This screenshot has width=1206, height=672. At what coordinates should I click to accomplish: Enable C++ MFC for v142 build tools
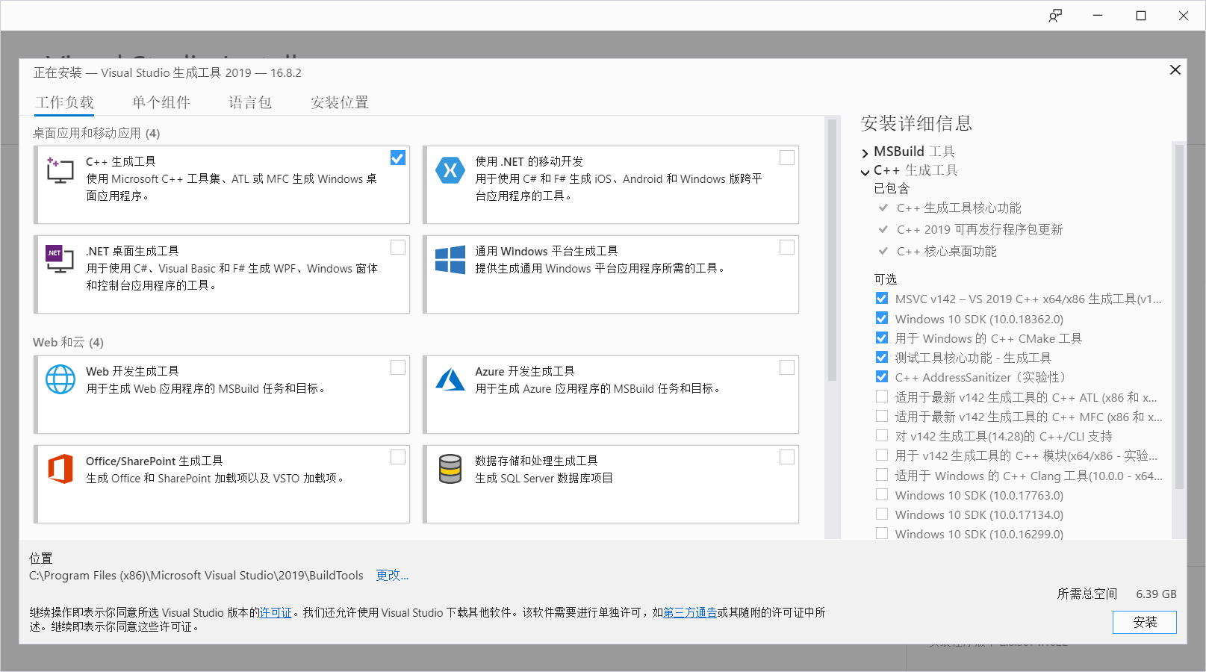[x=882, y=416]
